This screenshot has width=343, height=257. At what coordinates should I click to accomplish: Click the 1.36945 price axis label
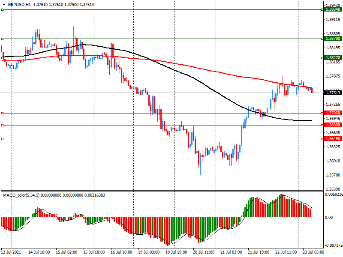333,119
